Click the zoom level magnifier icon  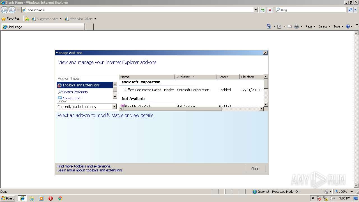[x=337, y=192]
